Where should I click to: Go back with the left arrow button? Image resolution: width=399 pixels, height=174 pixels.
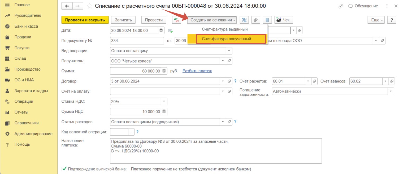point(67,6)
